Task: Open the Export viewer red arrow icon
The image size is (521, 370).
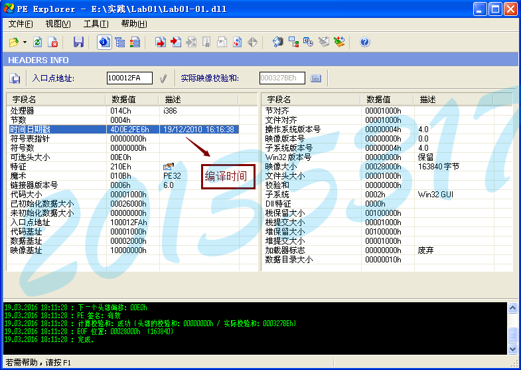Action: coord(161,43)
